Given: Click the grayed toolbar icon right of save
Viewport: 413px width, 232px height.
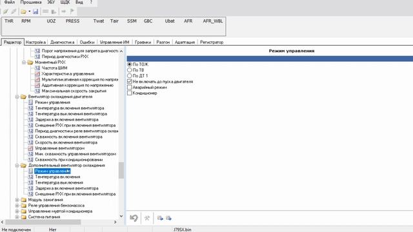Looking at the screenshot, I should coord(45,12).
